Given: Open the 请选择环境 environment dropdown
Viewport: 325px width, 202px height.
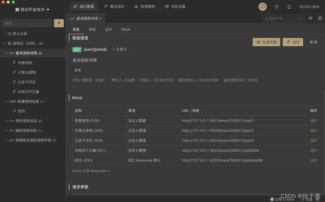Looking at the screenshot, I should coord(283,18).
